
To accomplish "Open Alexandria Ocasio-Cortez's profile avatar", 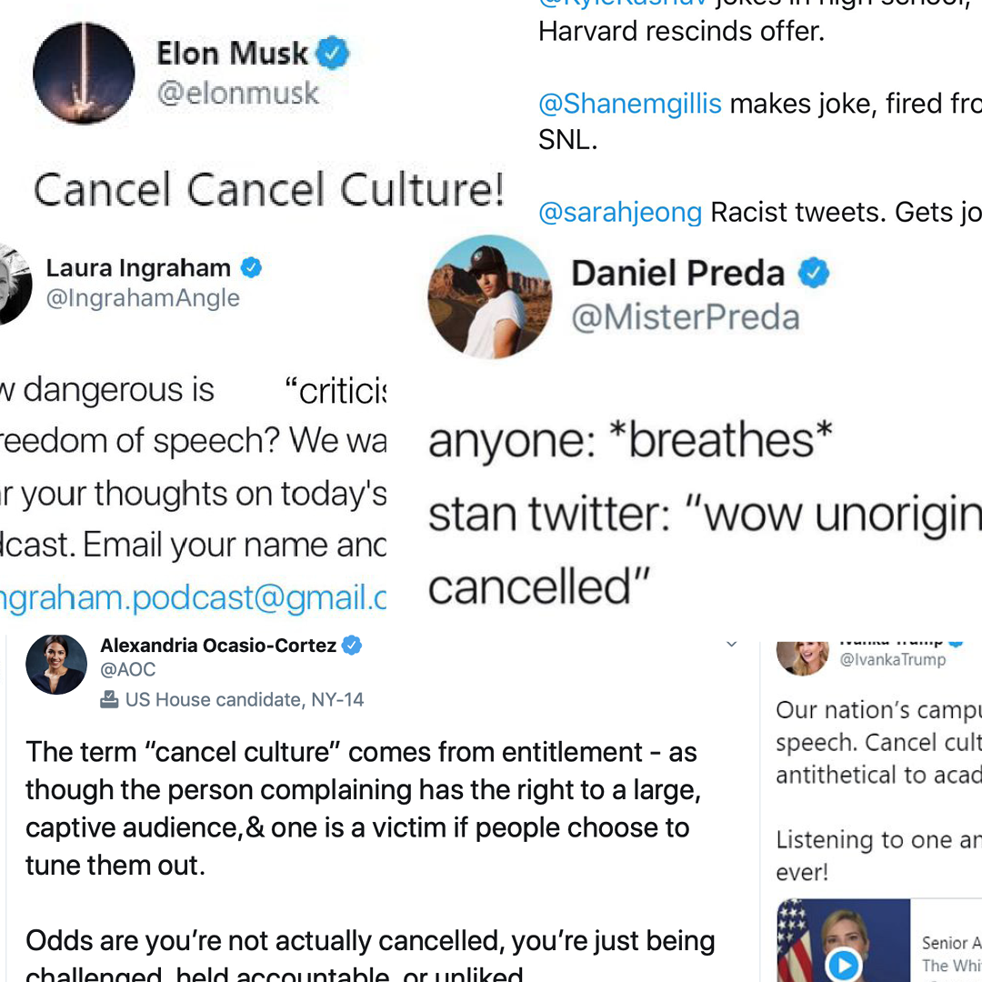I will (x=56, y=665).
